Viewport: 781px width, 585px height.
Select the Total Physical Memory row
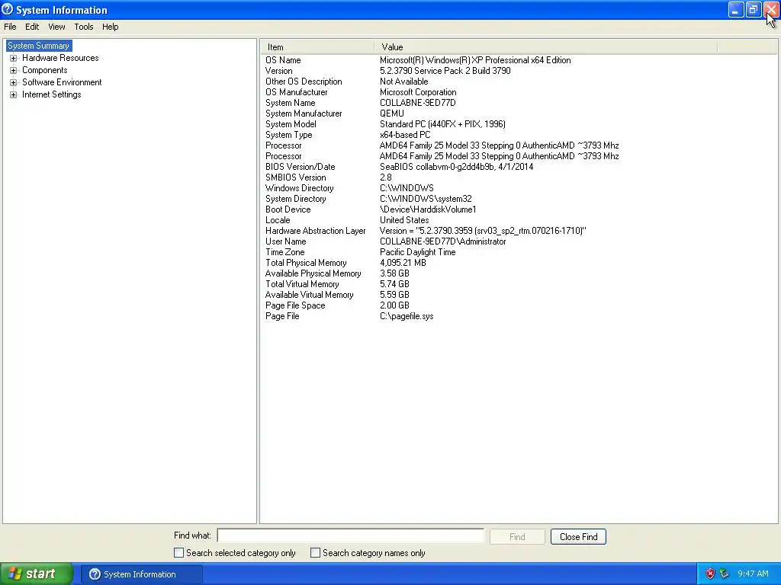coord(519,263)
